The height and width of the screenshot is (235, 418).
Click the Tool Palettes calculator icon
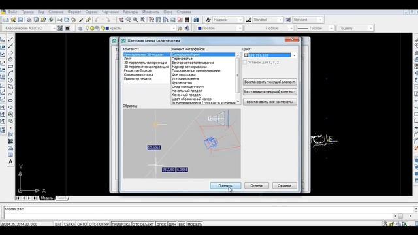[187, 20]
